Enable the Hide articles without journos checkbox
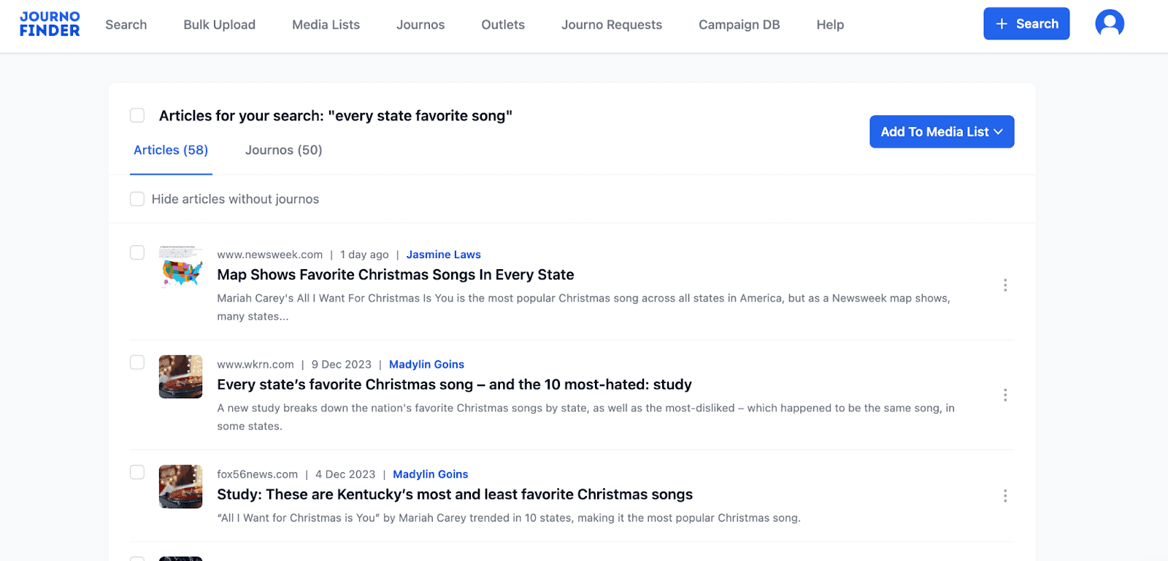Viewport: 1168px width, 561px height. tap(137, 198)
